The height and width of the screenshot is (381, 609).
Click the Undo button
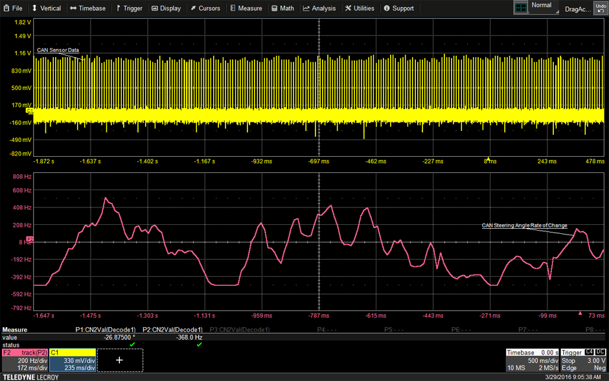coord(601,8)
